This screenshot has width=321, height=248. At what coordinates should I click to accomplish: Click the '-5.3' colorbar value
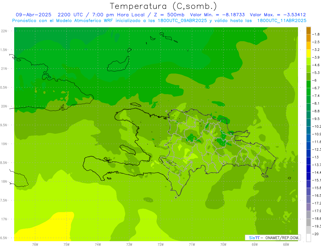[316, 73]
